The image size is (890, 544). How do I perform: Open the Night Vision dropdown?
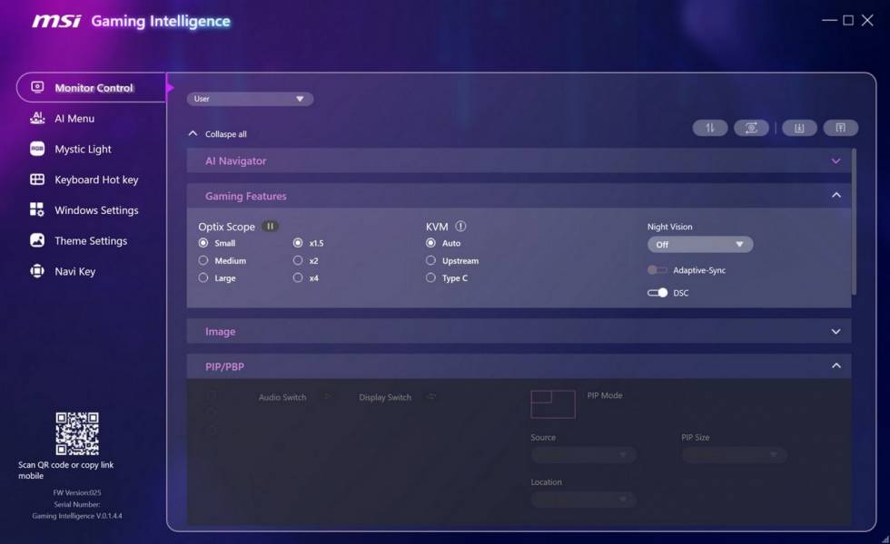coord(699,245)
